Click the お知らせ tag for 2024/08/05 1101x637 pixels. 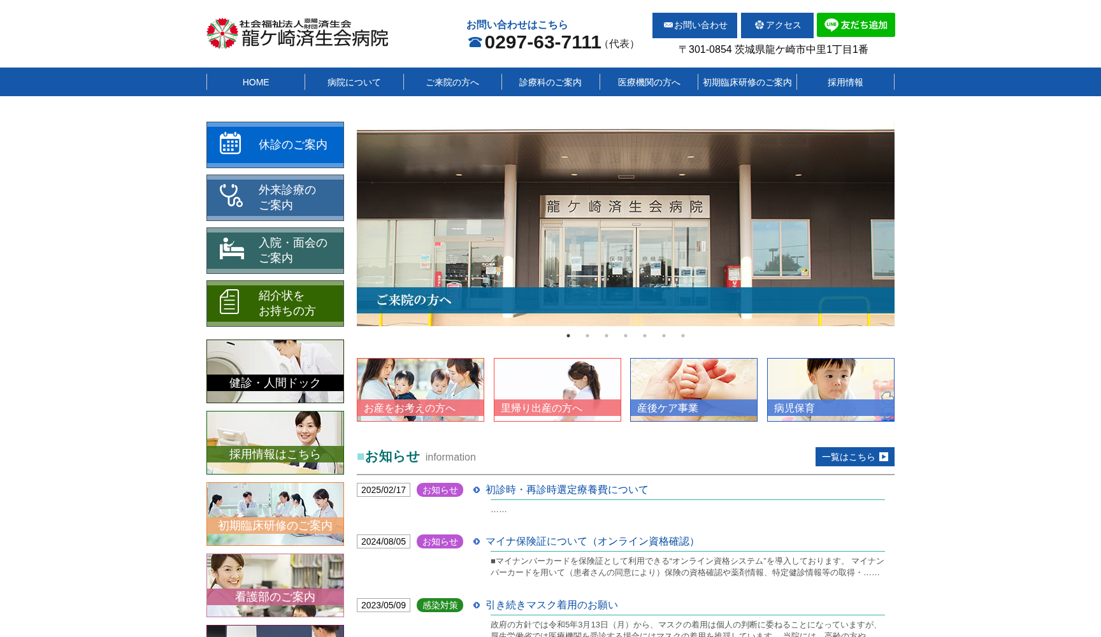[x=440, y=541]
